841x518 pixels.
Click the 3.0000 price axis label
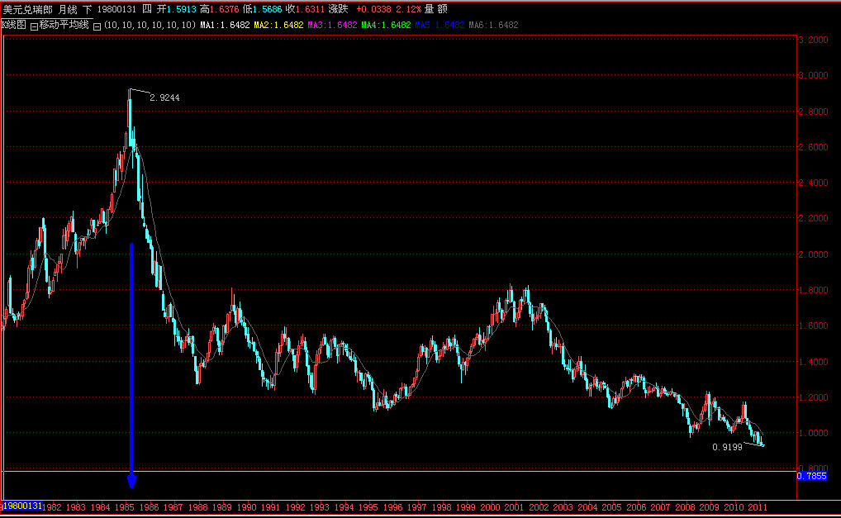(x=813, y=76)
